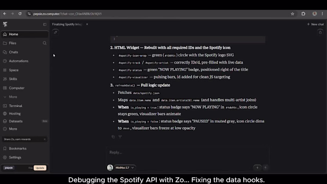Image resolution: width=327 pixels, height=184 pixels.
Task: Collapse the sidebar with the panel icon
Action: [x=45, y=25]
